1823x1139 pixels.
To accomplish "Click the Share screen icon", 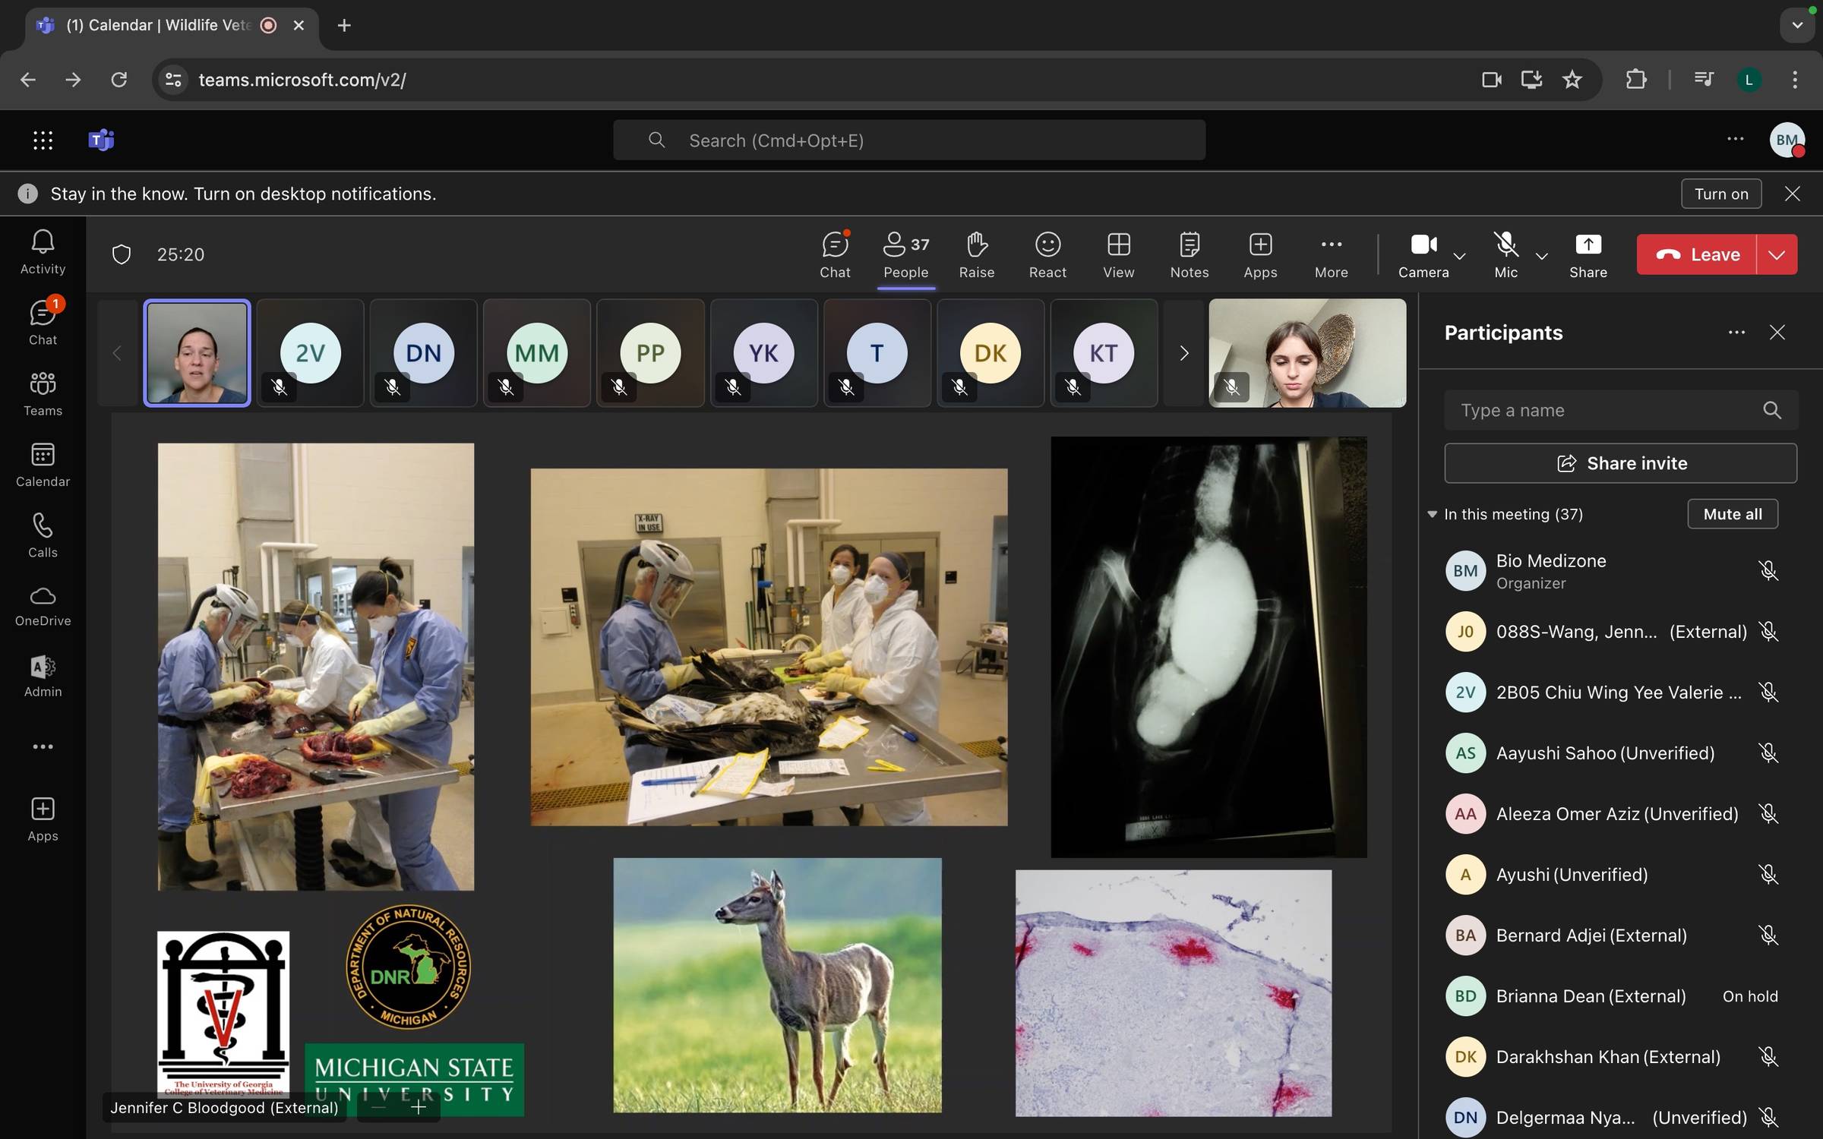I will pyautogui.click(x=1588, y=254).
